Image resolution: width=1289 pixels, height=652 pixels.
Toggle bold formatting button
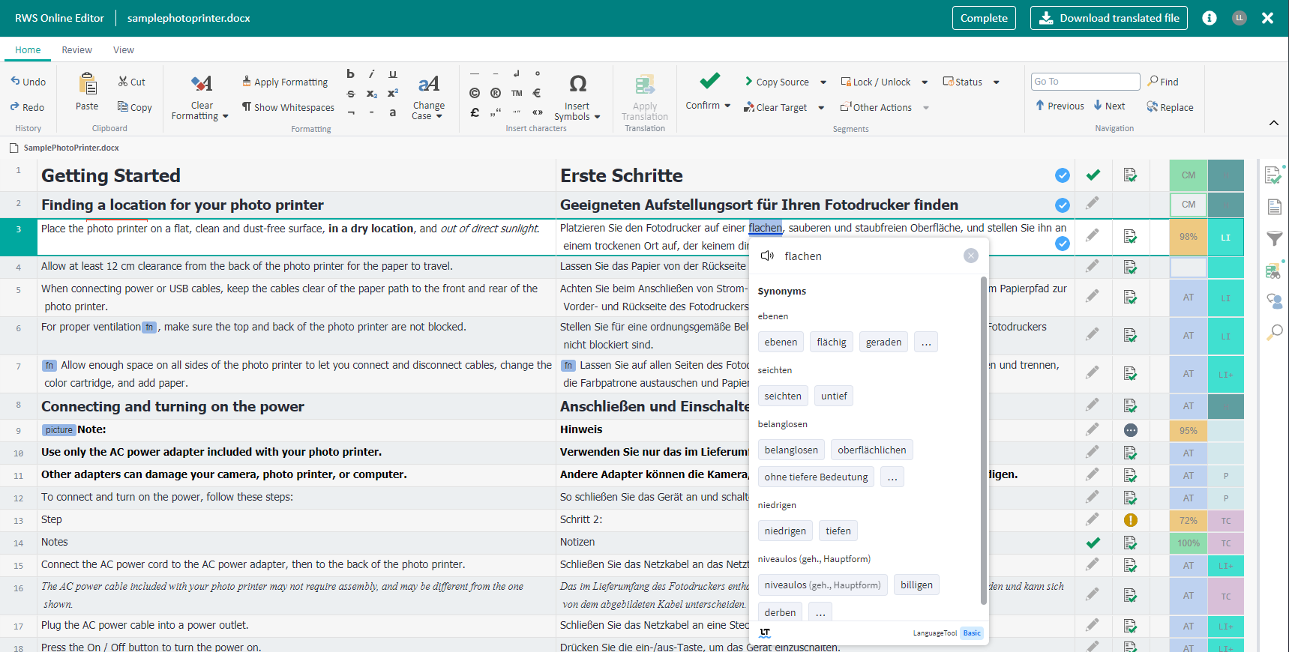(350, 74)
